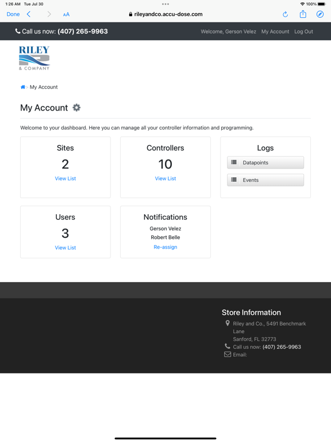Tap Done to close the browser view
The image size is (331, 442).
[13, 14]
